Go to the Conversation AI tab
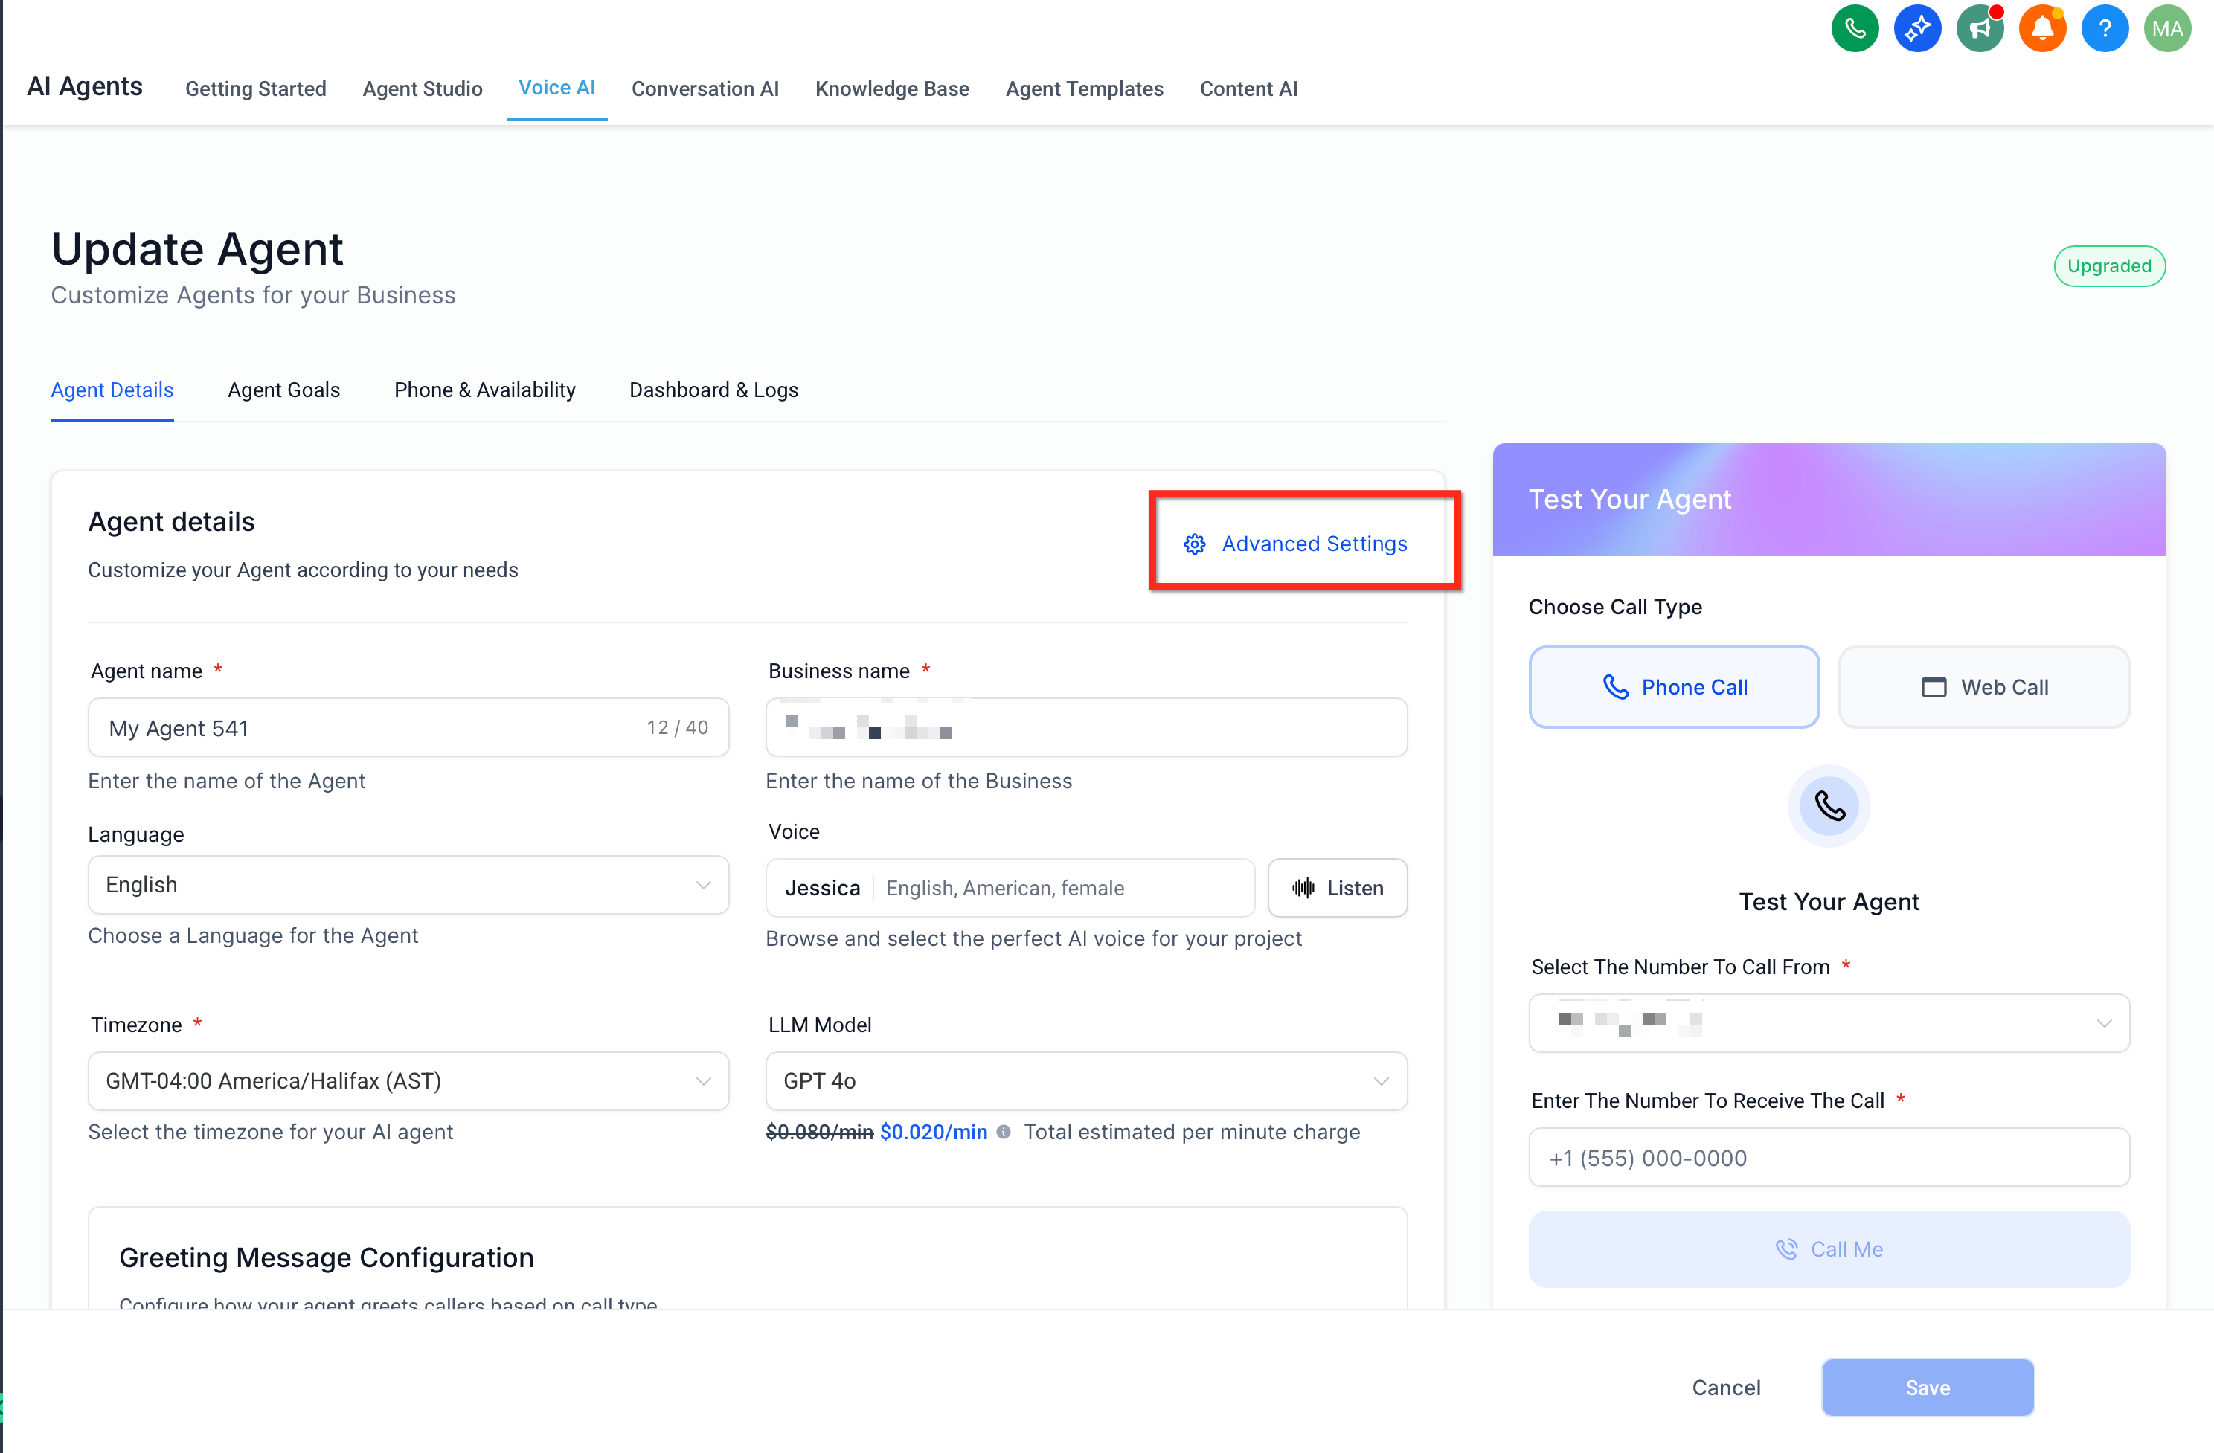The height and width of the screenshot is (1453, 2214). pos(705,89)
